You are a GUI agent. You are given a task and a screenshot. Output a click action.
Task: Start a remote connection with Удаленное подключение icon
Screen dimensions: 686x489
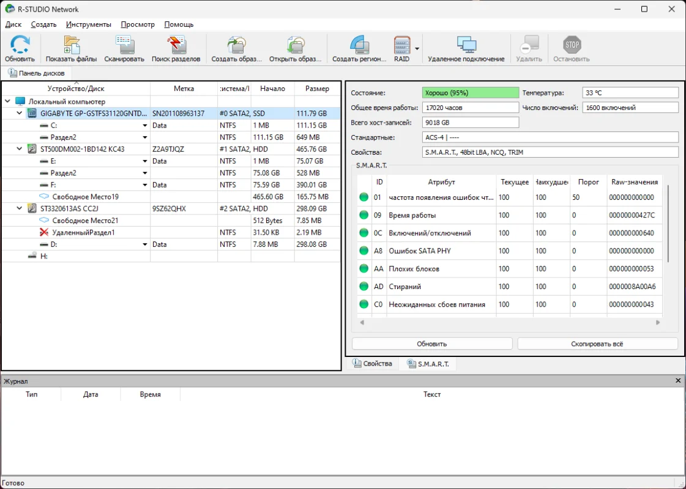click(x=466, y=45)
